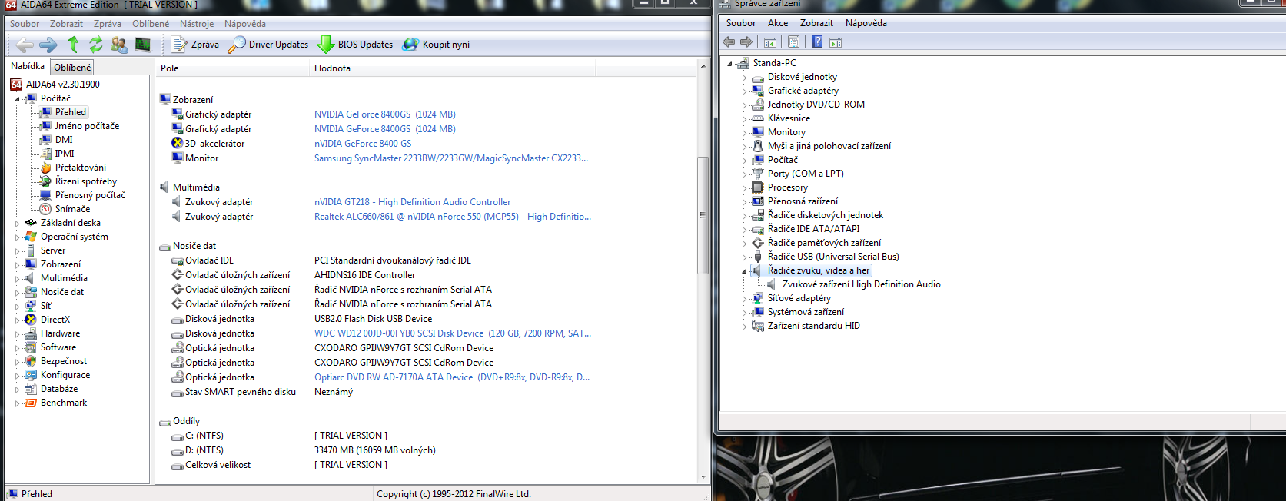Expand Základní deska tree node
This screenshot has width=1286, height=501.
pos(17,224)
